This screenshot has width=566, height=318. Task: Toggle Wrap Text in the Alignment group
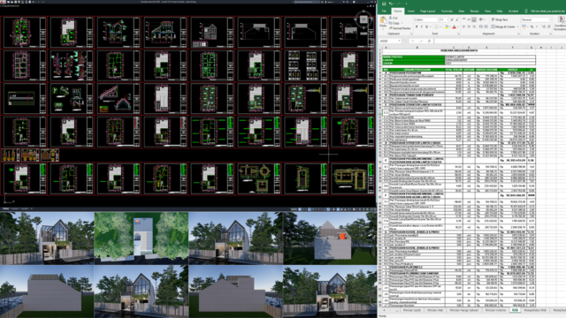(x=500, y=19)
